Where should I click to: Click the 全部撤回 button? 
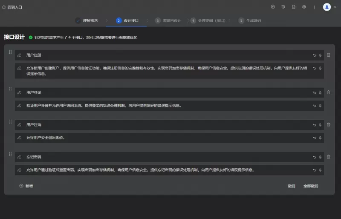click(x=311, y=186)
